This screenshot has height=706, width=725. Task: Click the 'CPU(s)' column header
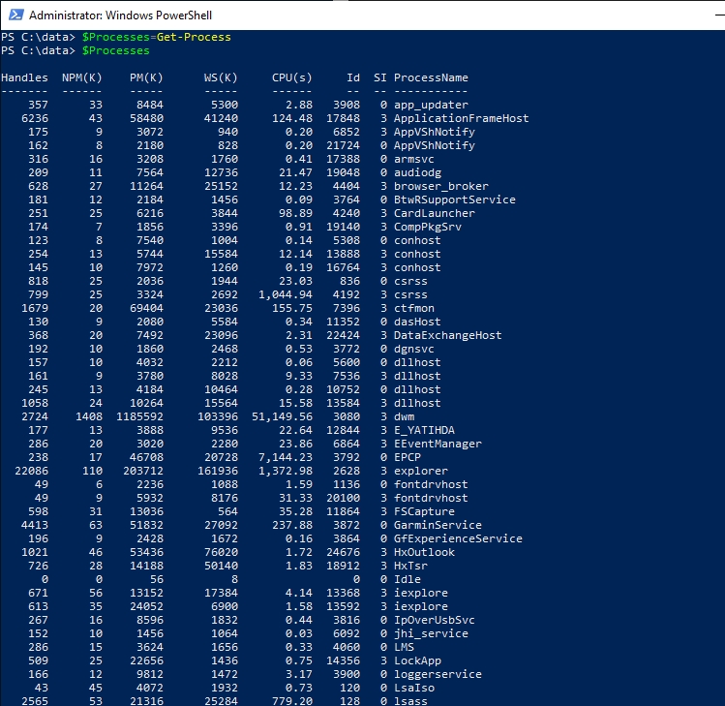291,77
